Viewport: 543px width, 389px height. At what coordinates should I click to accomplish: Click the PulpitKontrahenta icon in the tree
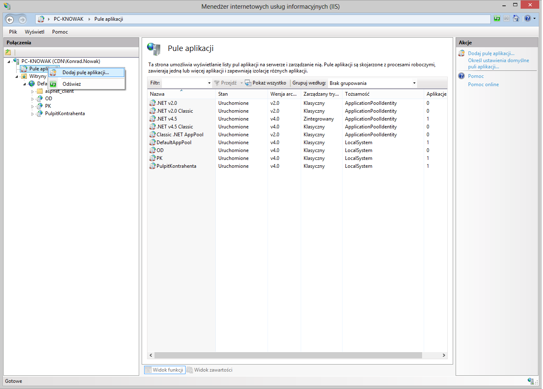(40, 114)
